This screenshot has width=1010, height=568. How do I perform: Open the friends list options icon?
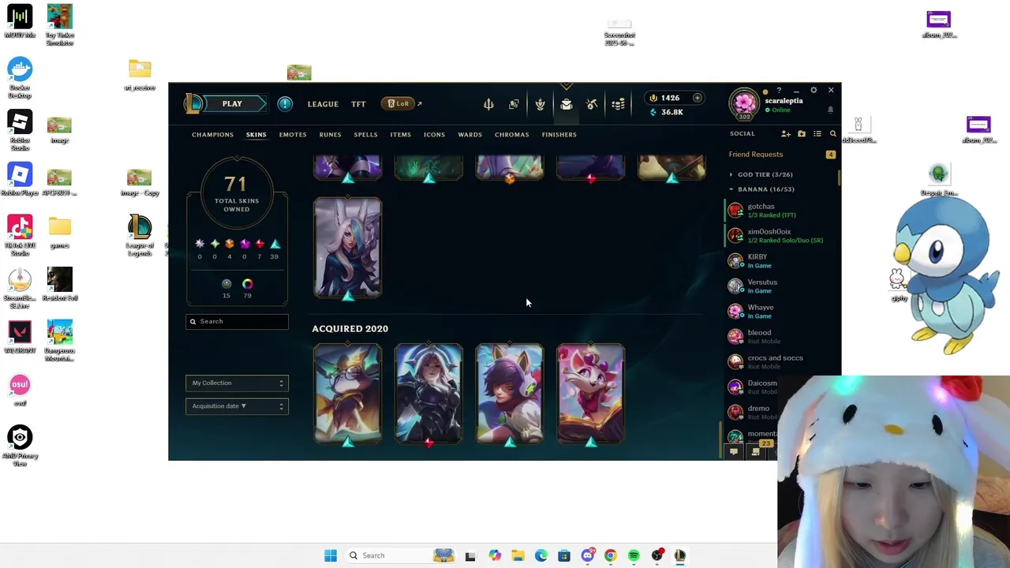click(817, 134)
